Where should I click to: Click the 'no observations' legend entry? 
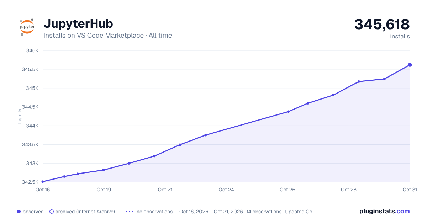[x=149, y=212]
